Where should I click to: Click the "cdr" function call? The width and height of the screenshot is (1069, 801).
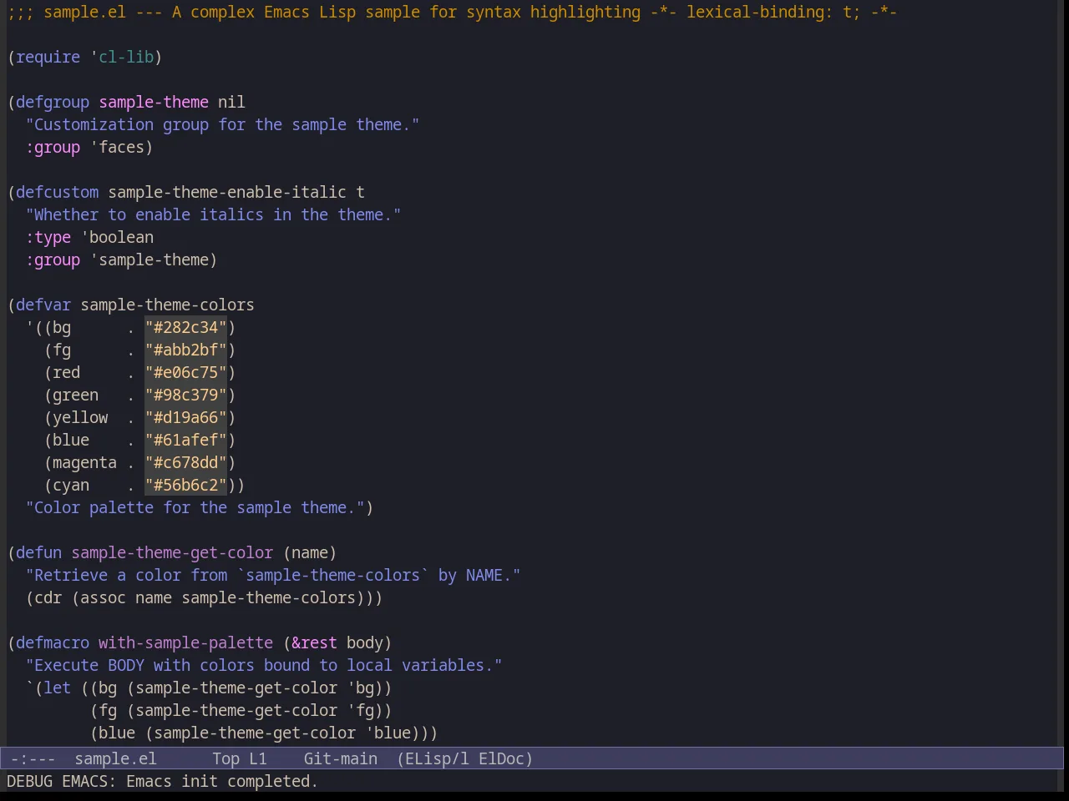click(48, 597)
